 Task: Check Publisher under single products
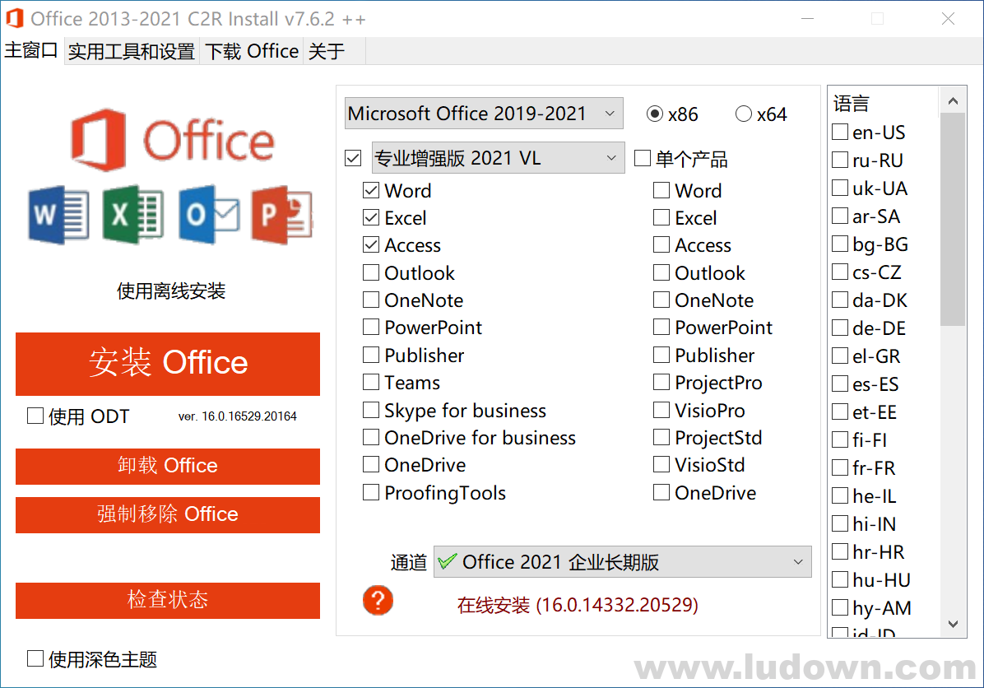coord(661,355)
